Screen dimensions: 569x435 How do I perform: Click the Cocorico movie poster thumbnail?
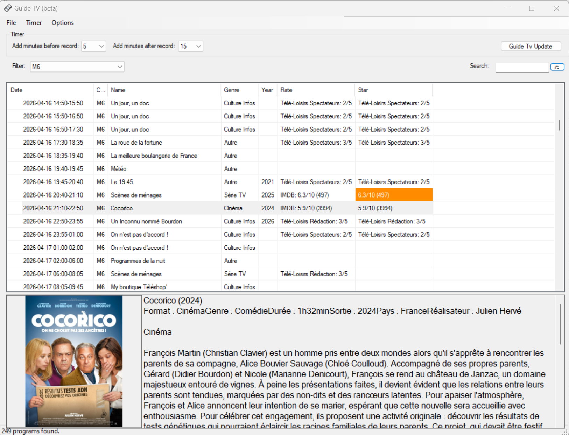[x=74, y=361]
